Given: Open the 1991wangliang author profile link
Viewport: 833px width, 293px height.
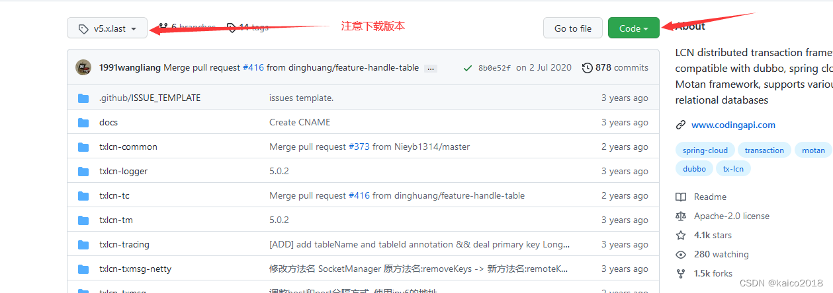Looking at the screenshot, I should pyautogui.click(x=130, y=67).
